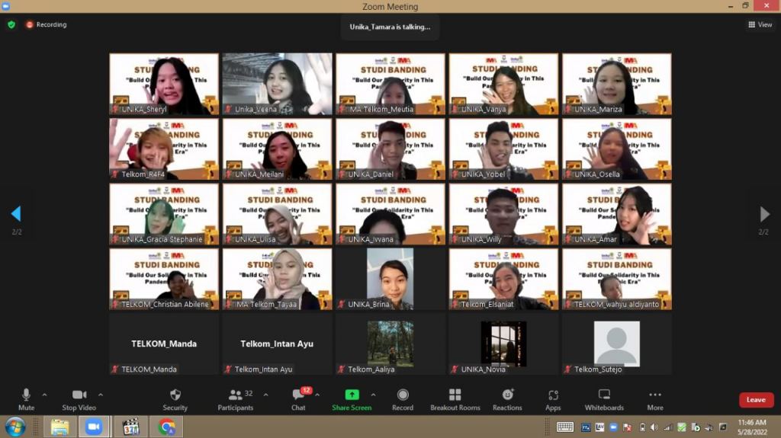Open the View layout menu

click(x=760, y=24)
